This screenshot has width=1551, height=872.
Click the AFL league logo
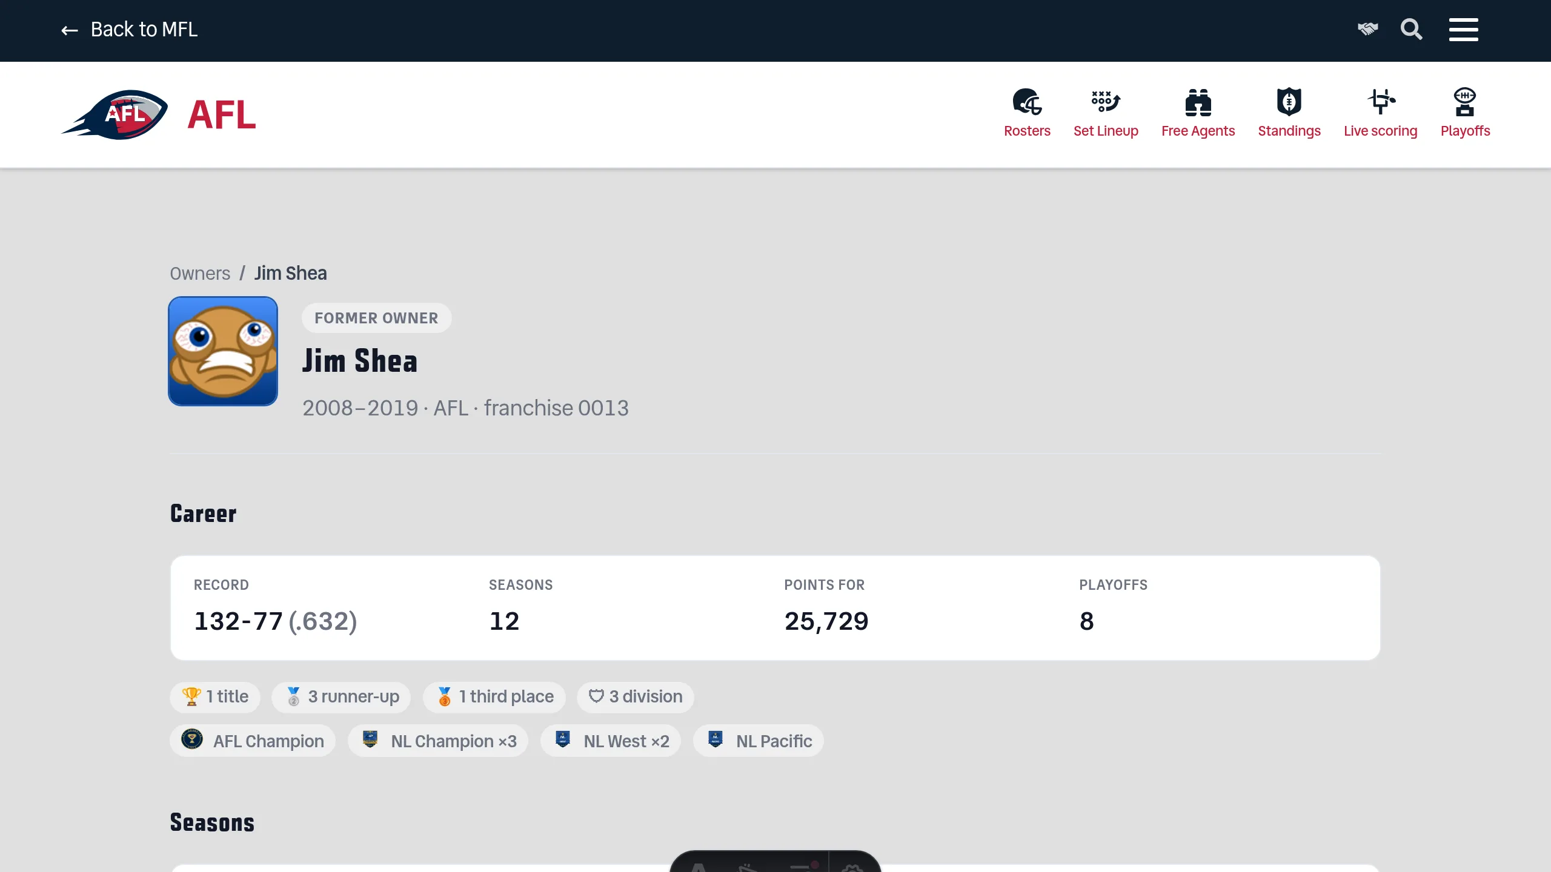click(x=115, y=114)
